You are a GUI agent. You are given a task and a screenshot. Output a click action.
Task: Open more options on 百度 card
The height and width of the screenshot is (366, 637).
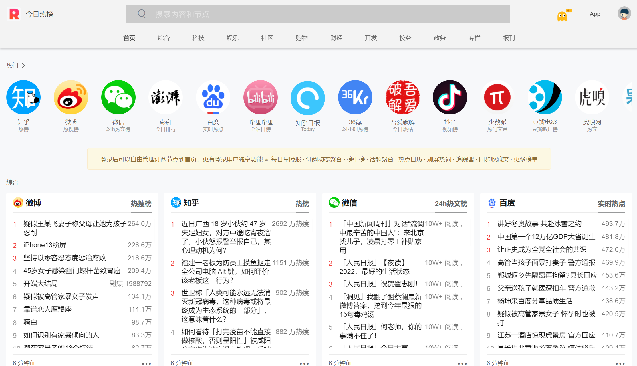tap(620, 363)
